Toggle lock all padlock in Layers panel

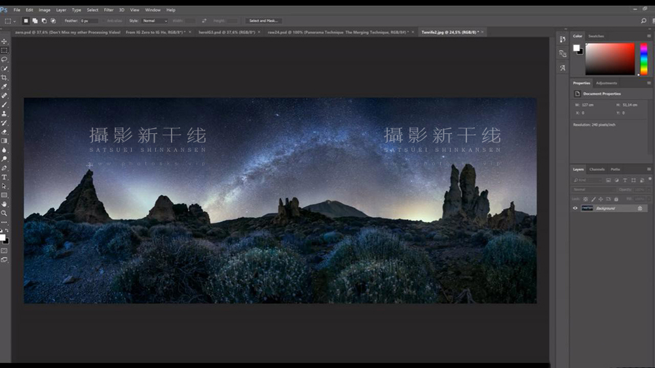point(616,199)
